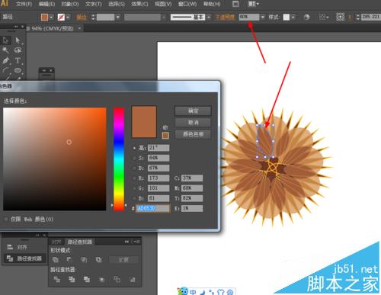Click the 确定 button in color picker
This screenshot has height=295, width=381.
193,111
